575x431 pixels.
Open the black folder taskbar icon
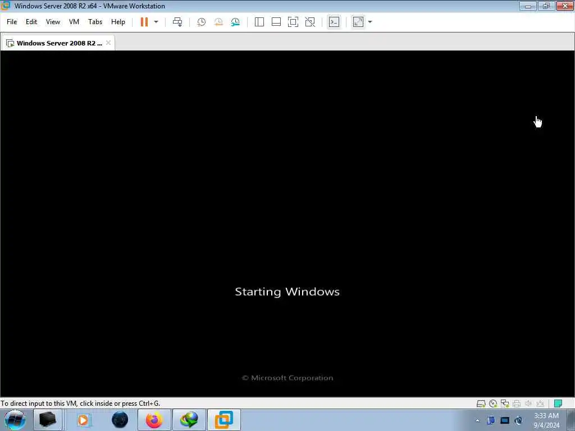click(48, 420)
